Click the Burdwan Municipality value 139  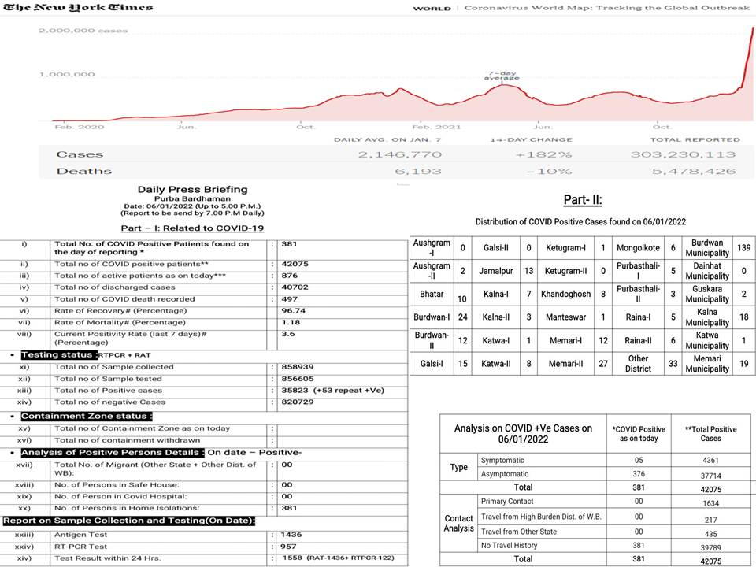tap(743, 248)
